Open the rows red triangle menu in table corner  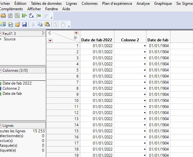[x=50, y=41]
